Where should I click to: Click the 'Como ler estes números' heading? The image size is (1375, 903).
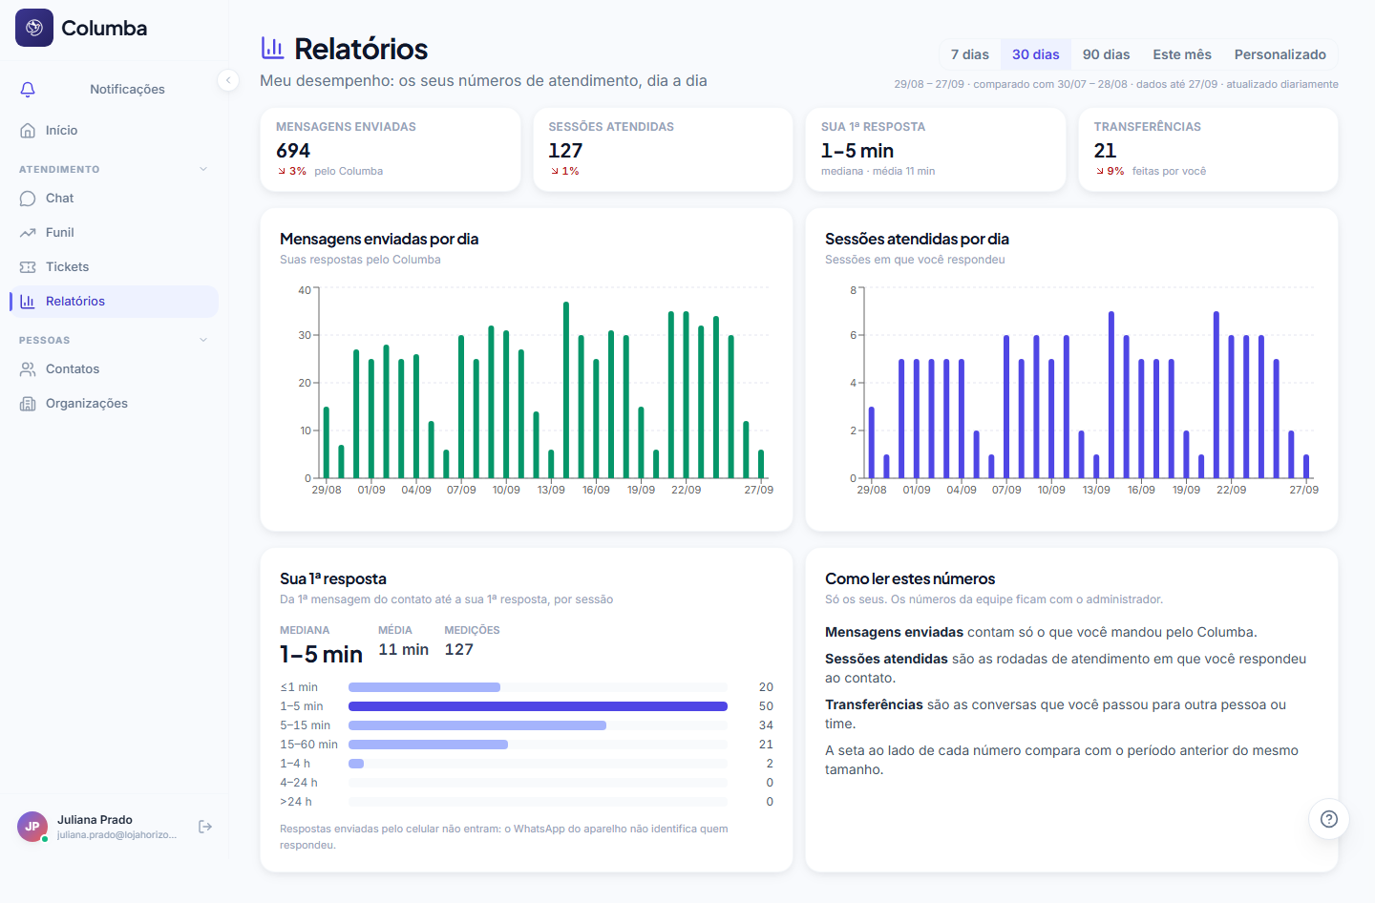[910, 578]
